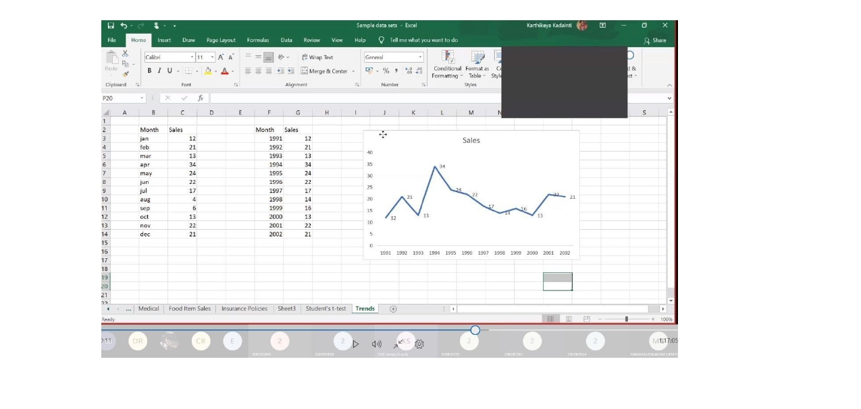Screen dimensions: 861x409
Task: Apply Percent Style number format
Action: coord(386,71)
